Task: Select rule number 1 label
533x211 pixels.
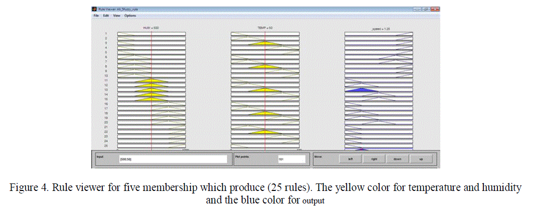Action: [x=106, y=34]
